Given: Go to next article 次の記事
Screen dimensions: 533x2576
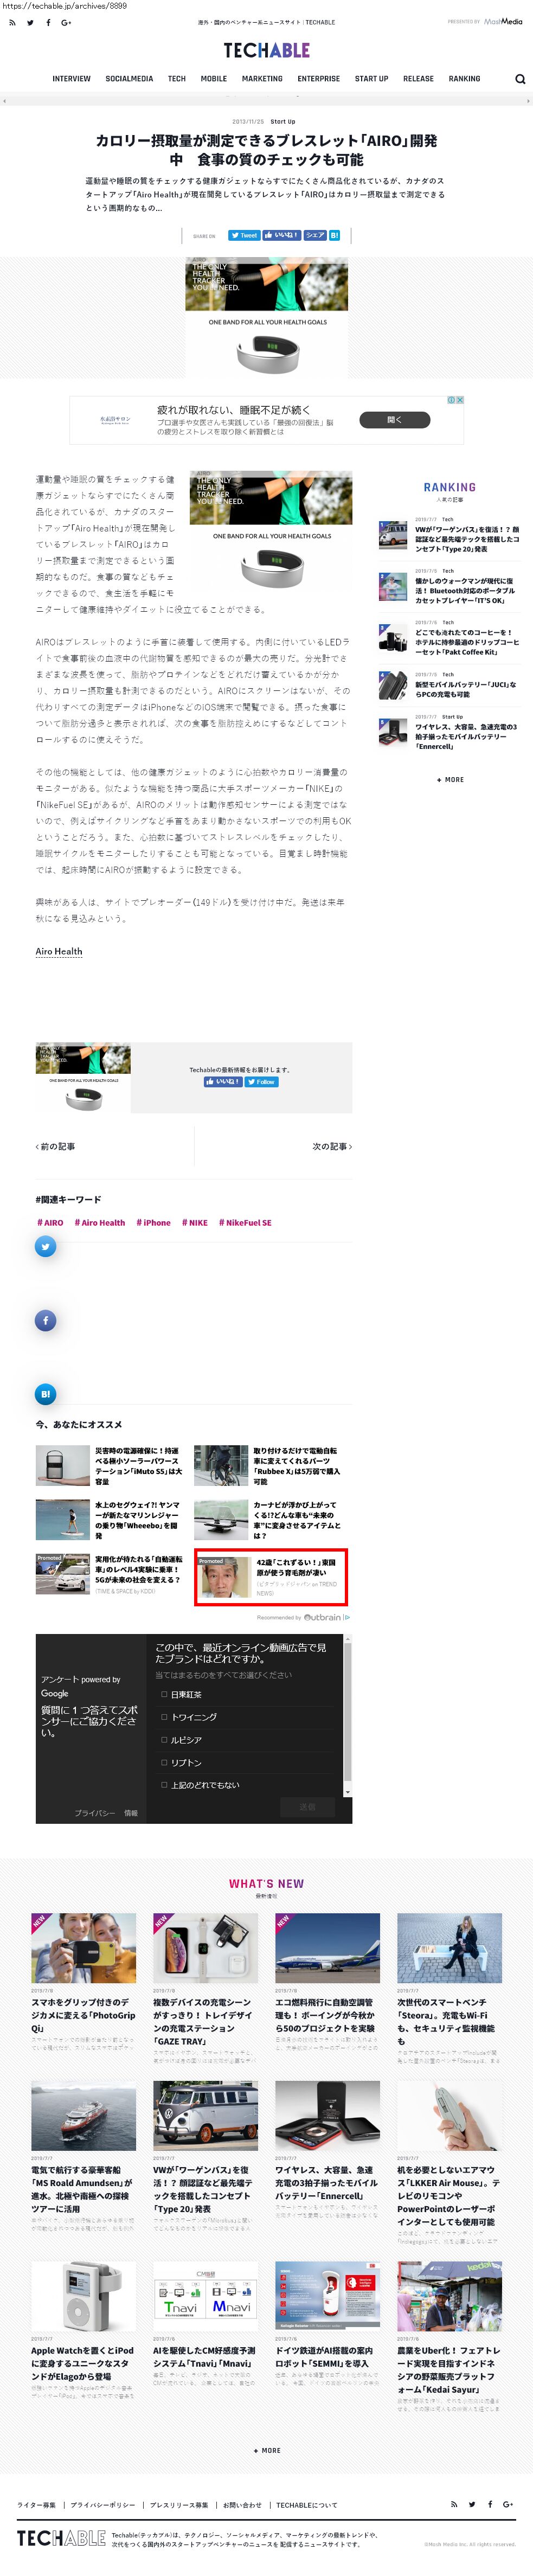Looking at the screenshot, I should [332, 1146].
